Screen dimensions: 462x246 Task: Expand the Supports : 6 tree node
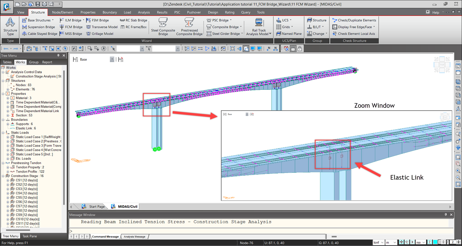pos(8,124)
